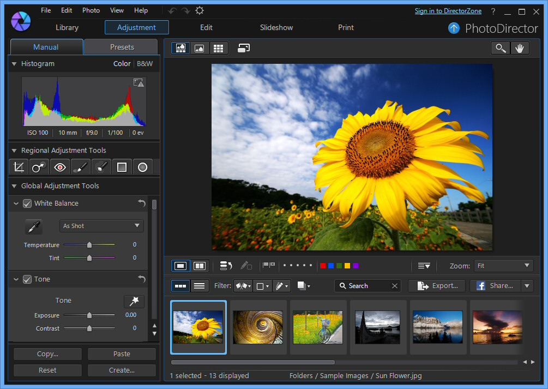Select the hand pan tool
The height and width of the screenshot is (389, 548).
coord(520,48)
